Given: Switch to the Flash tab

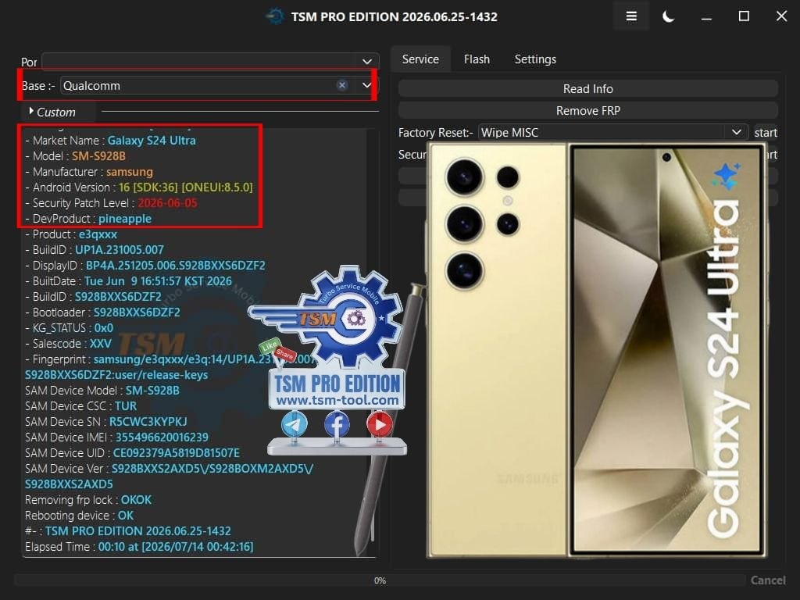Looking at the screenshot, I should click(477, 59).
